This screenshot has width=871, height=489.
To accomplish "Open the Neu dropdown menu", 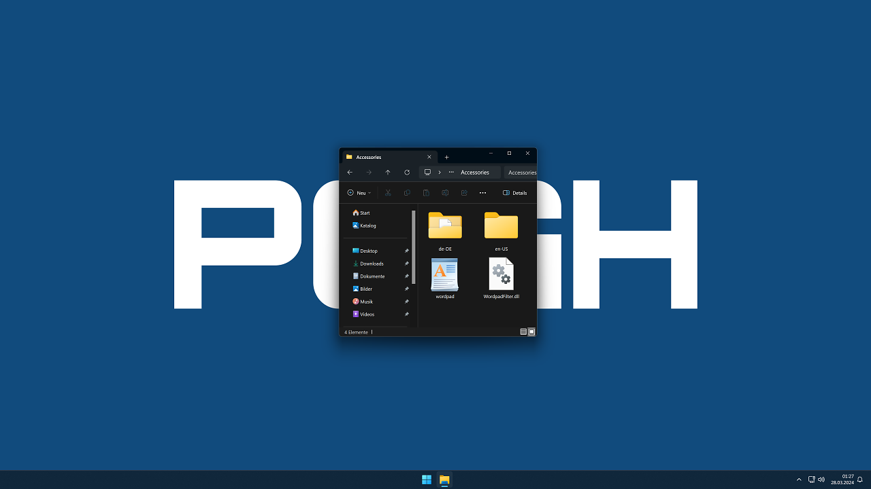I will pyautogui.click(x=359, y=193).
